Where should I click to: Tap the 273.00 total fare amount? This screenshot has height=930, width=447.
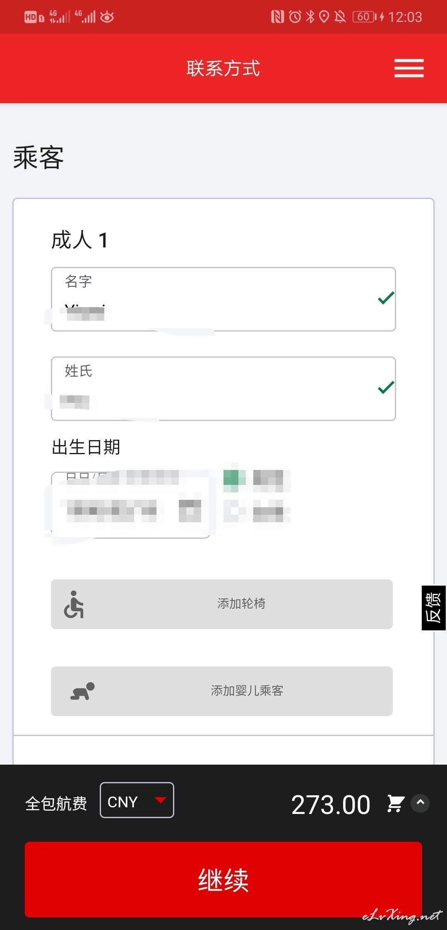331,805
